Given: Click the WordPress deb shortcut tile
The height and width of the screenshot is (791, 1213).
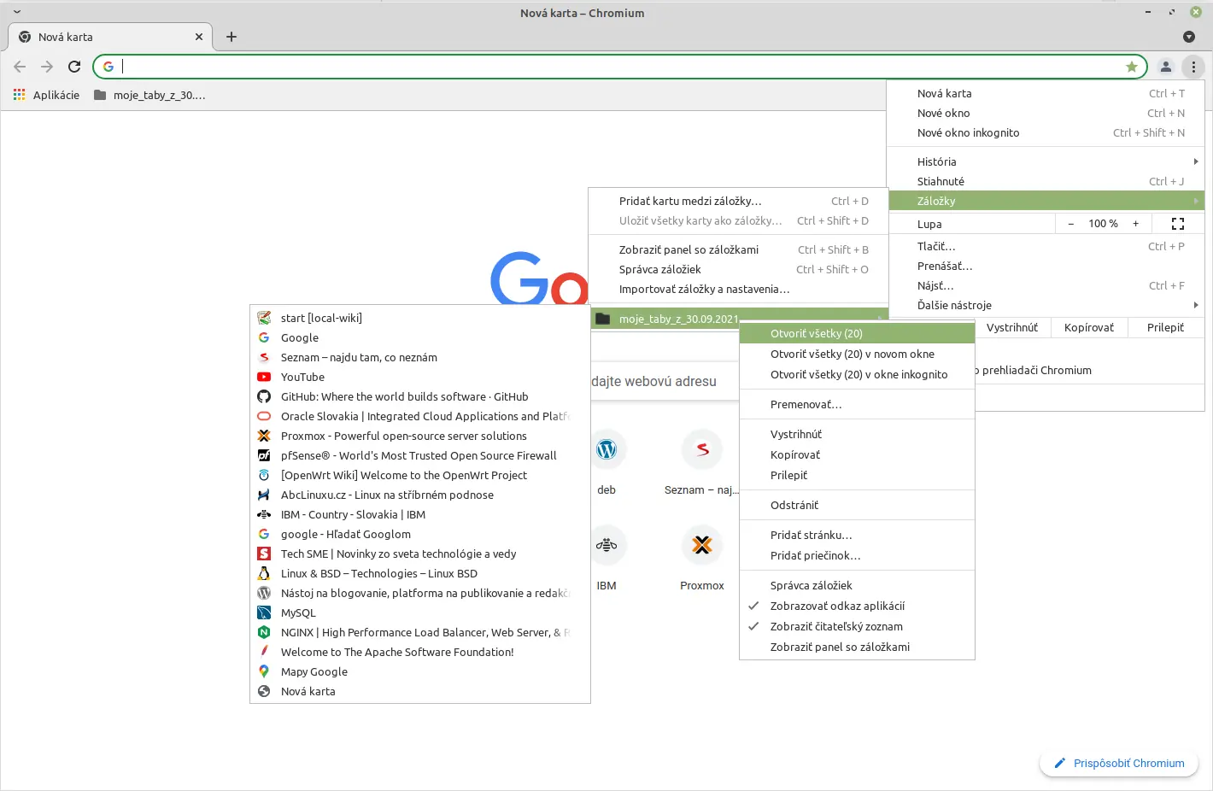Looking at the screenshot, I should pyautogui.click(x=606, y=462).
